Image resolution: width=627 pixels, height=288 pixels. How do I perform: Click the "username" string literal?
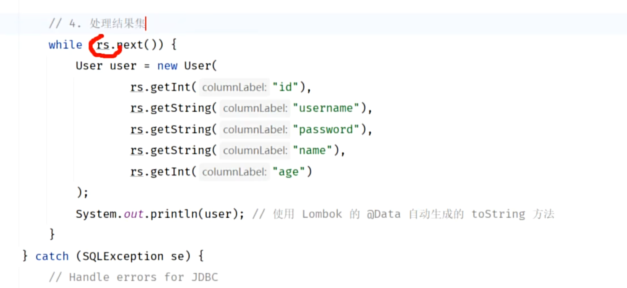[326, 108]
